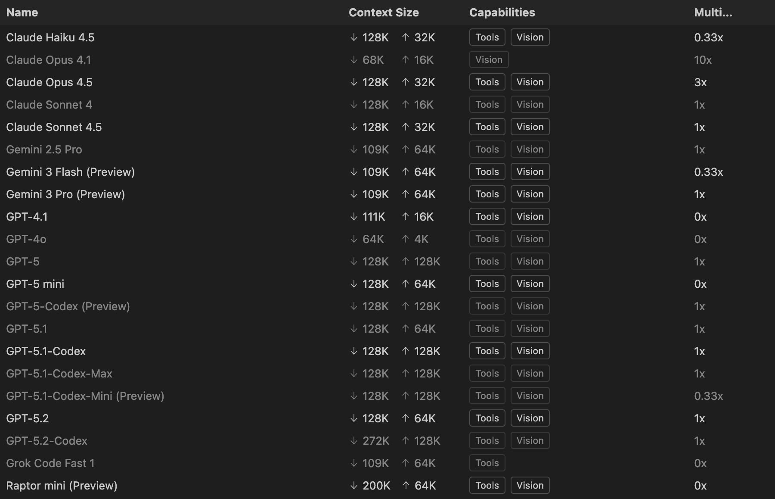Click the Vision badge for GPT-5.1-Codex

[530, 351]
